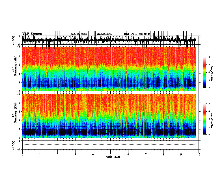Click the ch.2 color scale bar
Image resolution: width=224 pixels, height=173 pixels.
(205, 119)
